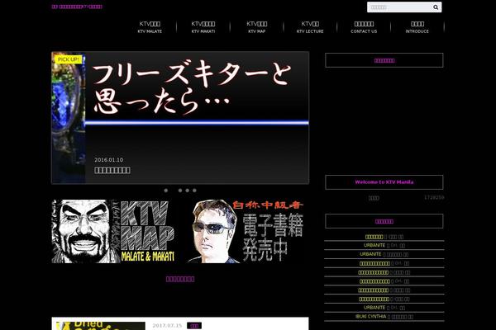Select INTRODUCE in the navigation
The height and width of the screenshot is (330, 496).
(417, 27)
